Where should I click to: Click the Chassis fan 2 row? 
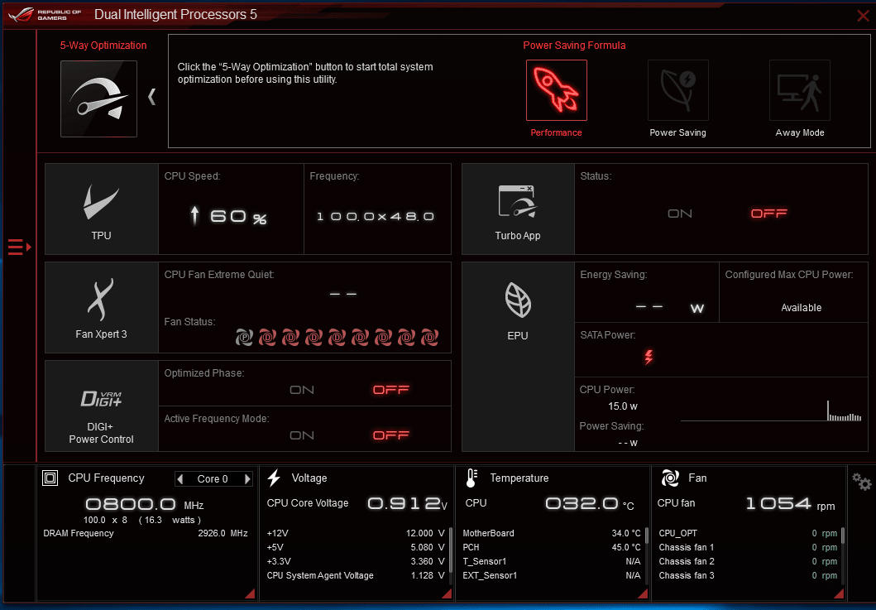(x=748, y=561)
